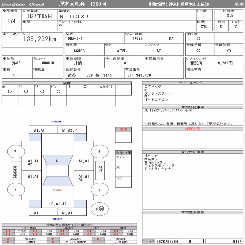The image size is (245, 245).
Task: Select the inspection note タイヤスタッドレス
Action: [159, 166]
